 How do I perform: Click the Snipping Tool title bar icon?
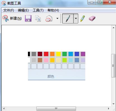pyautogui.click(x=4, y=3)
